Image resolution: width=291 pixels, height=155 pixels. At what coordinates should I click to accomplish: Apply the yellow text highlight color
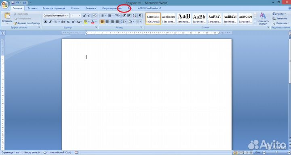(85, 22)
